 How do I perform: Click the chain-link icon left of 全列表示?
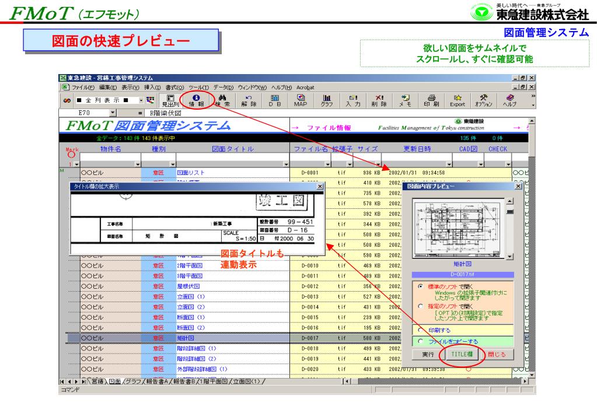tap(67, 100)
